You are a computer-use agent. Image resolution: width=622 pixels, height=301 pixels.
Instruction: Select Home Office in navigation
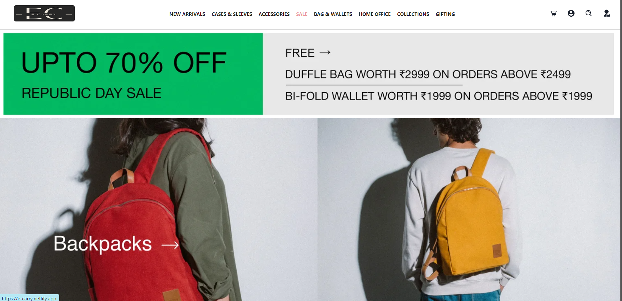(x=375, y=14)
